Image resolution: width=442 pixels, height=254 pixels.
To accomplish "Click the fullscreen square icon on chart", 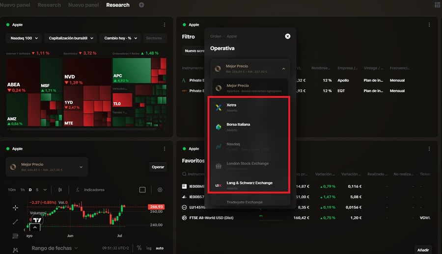I will point(142,190).
